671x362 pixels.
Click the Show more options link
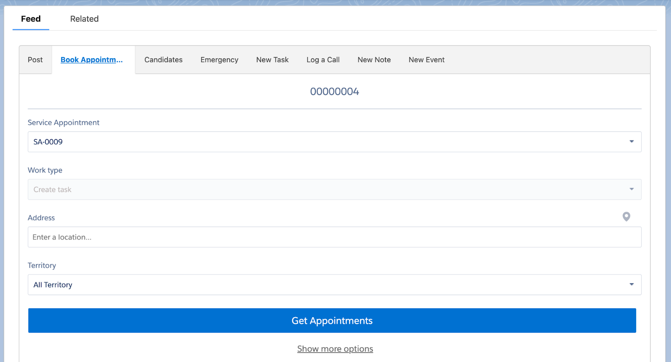[335, 349]
